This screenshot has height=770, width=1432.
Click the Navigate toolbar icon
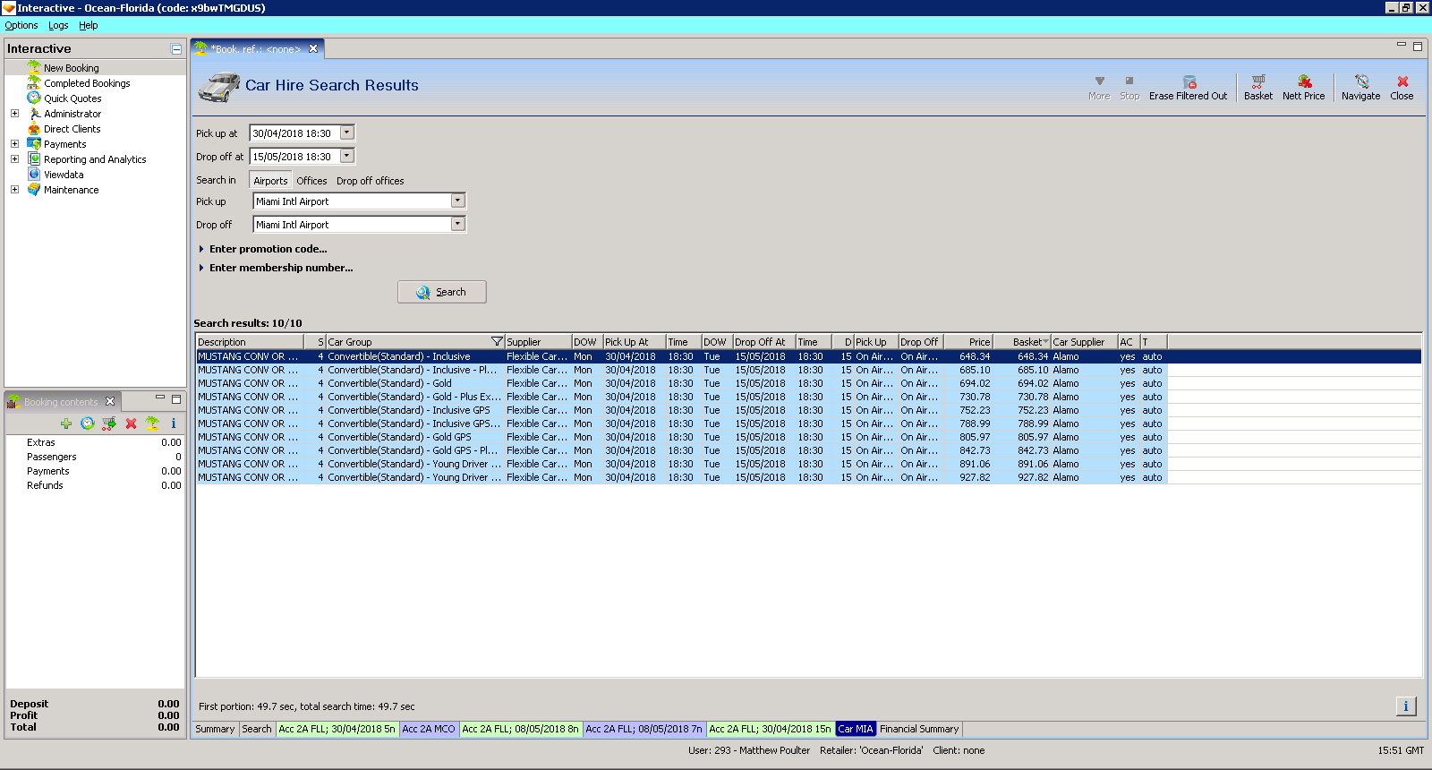point(1361,81)
